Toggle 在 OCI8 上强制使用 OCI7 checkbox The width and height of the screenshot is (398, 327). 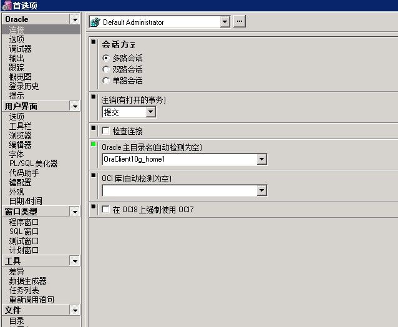tap(105, 210)
